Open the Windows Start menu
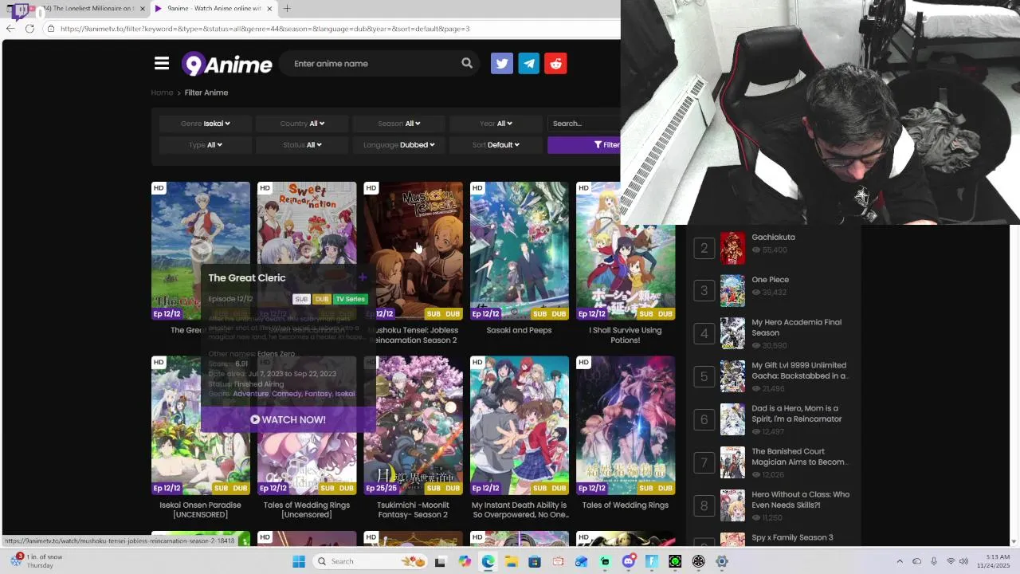Viewport: 1020px width, 574px height. point(299,561)
